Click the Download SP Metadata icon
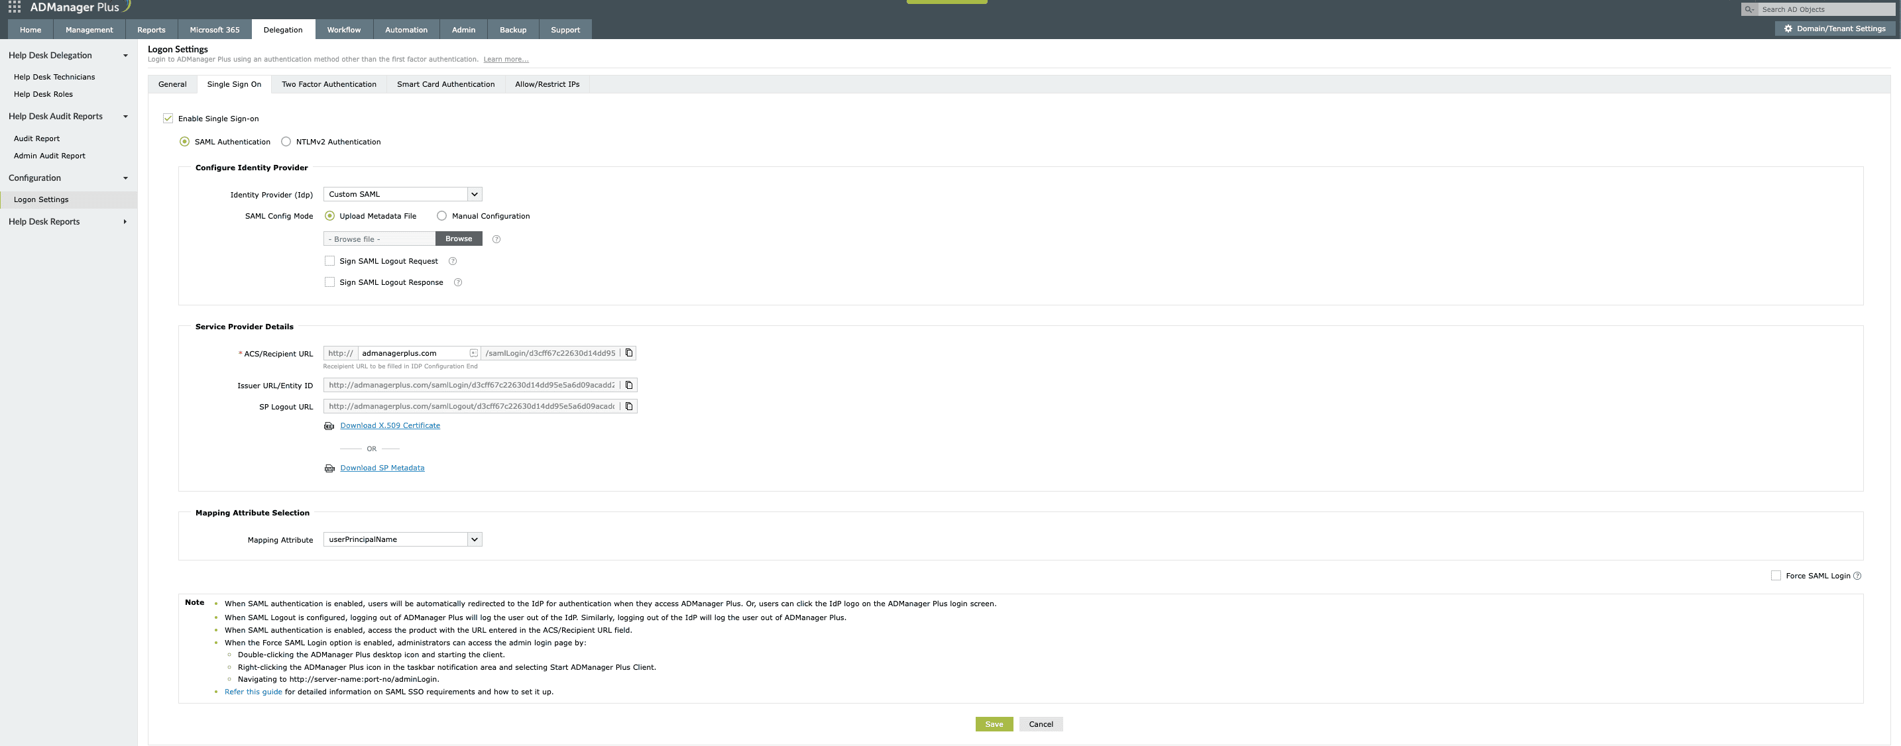1901x746 pixels. pos(329,468)
